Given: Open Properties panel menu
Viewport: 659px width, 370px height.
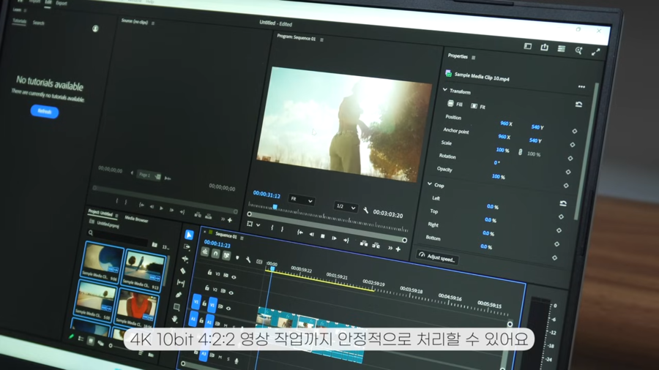Looking at the screenshot, I should pos(474,58).
